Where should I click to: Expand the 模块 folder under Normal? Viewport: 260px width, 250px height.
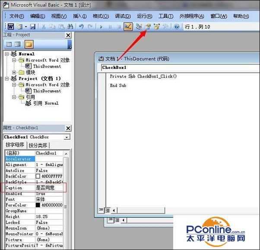pos(14,72)
